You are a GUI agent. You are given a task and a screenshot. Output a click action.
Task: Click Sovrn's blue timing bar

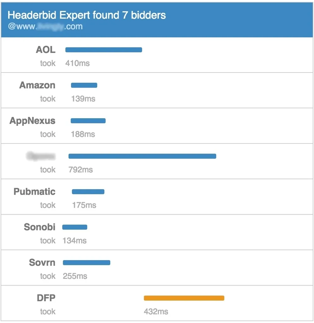(x=87, y=263)
